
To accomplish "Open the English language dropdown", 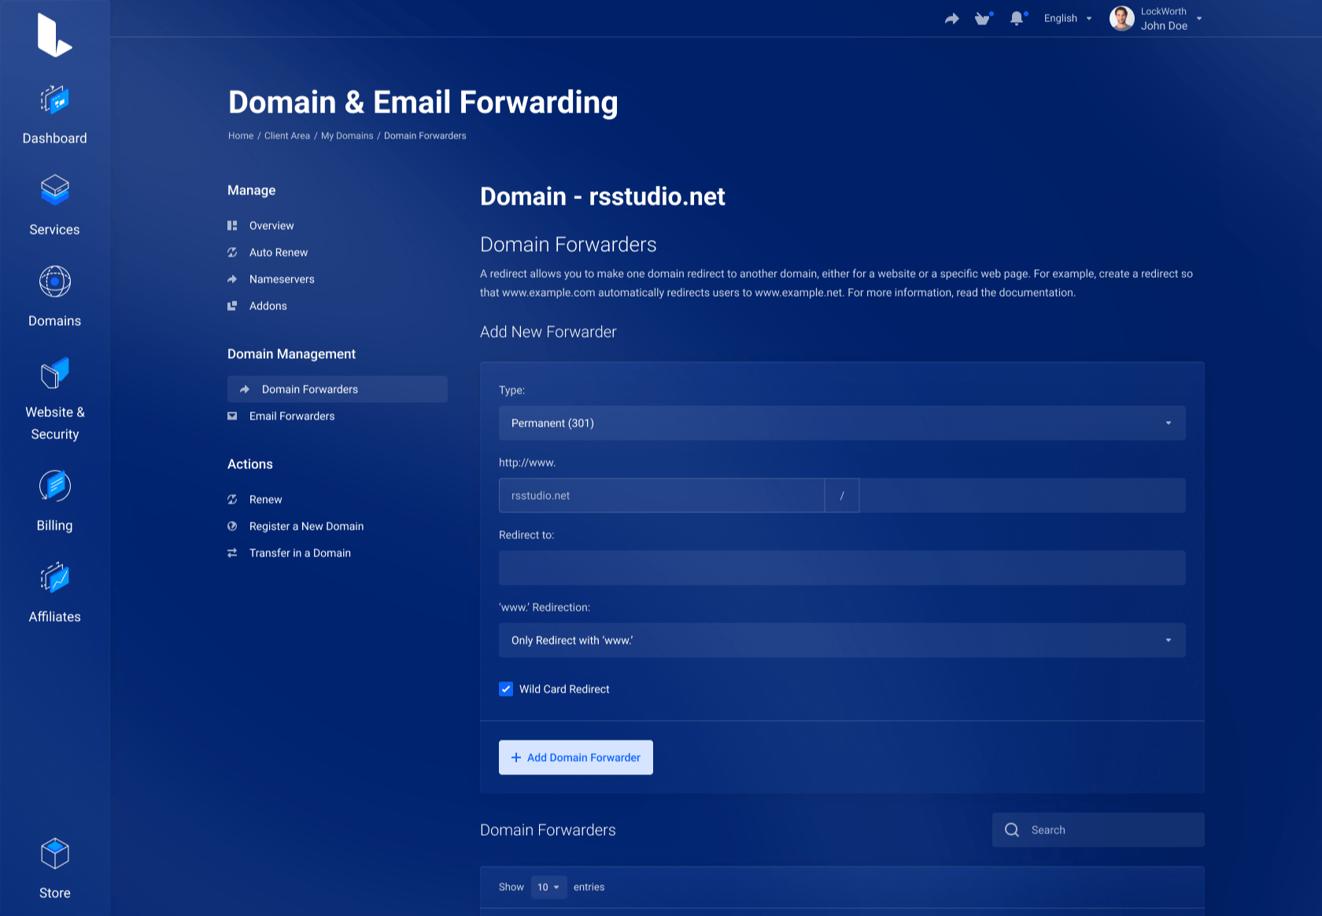I will click(1068, 18).
